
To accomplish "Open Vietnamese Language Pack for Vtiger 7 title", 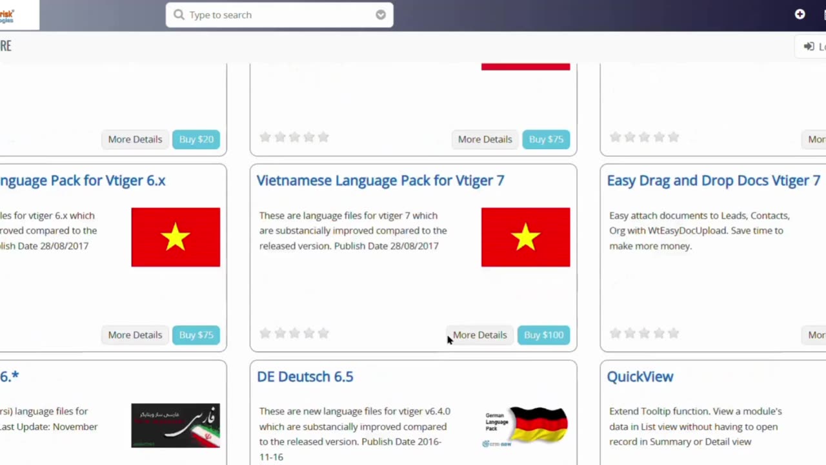I will [x=381, y=181].
